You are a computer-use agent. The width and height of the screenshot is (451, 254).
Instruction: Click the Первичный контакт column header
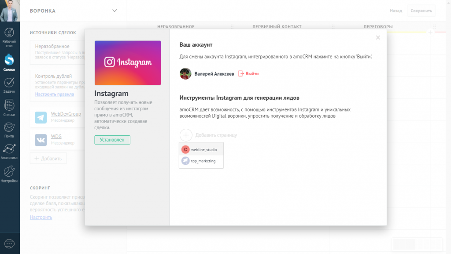pyautogui.click(x=277, y=27)
